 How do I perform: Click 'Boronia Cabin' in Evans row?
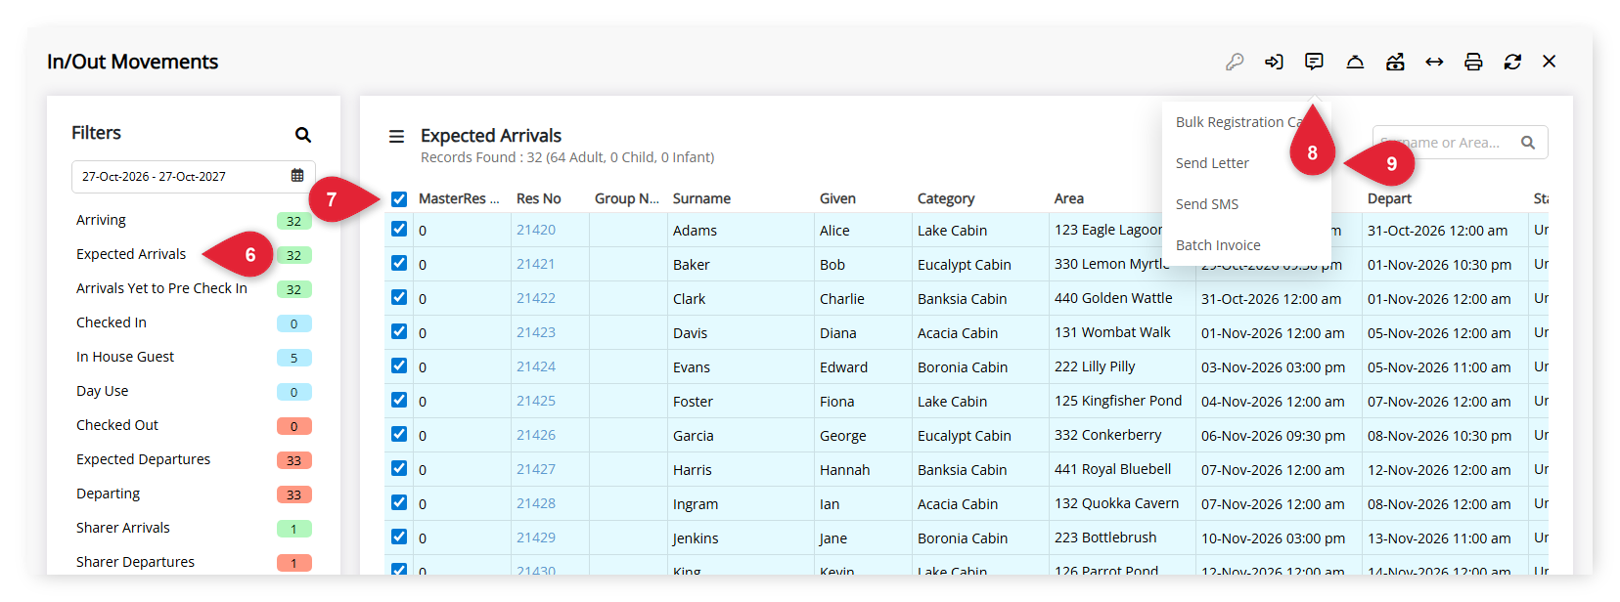[x=963, y=367]
